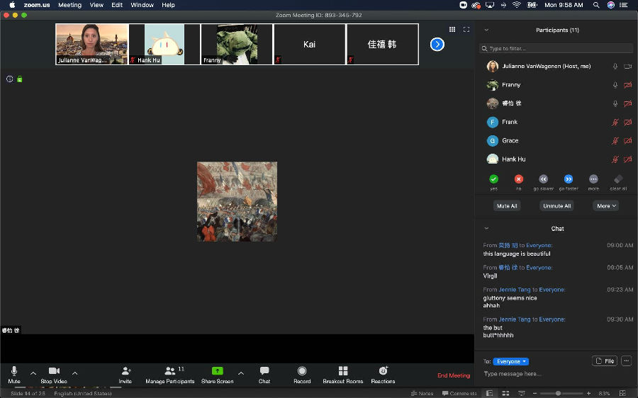The height and width of the screenshot is (398, 638).
Task: Open the 'Everyone' chat recipient dropdown
Action: 510,361
